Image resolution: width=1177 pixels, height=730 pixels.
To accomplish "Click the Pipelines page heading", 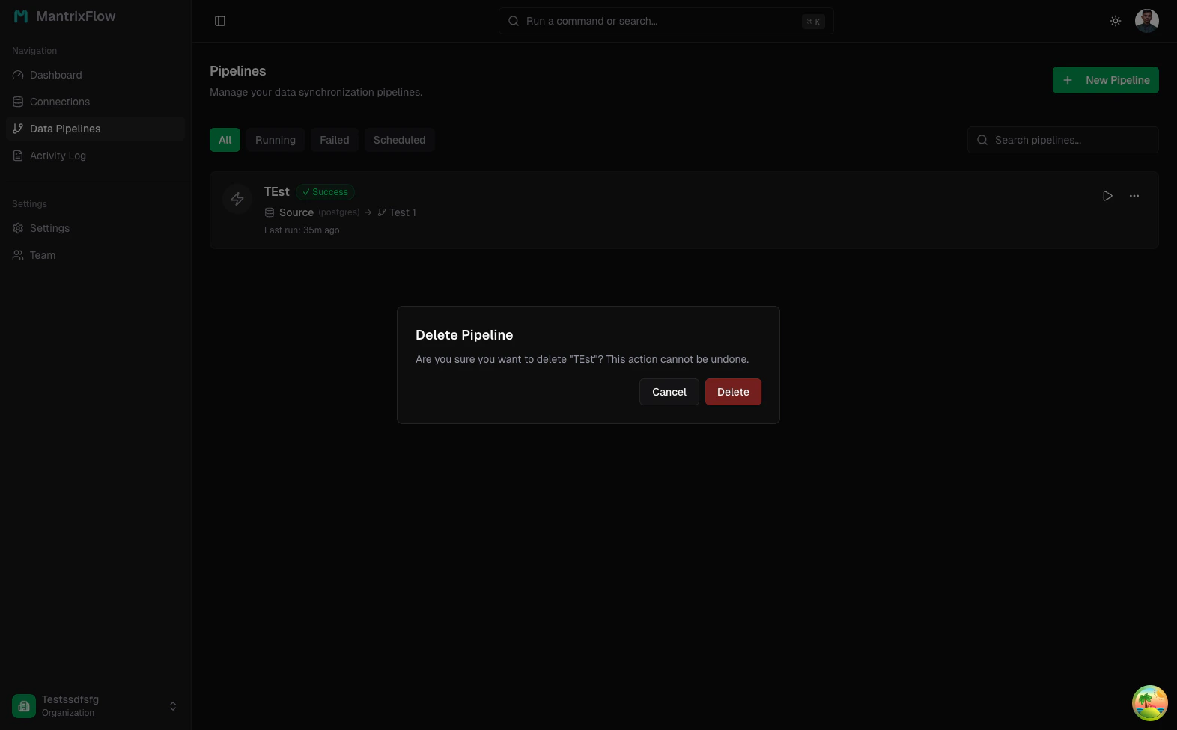I will tap(238, 71).
